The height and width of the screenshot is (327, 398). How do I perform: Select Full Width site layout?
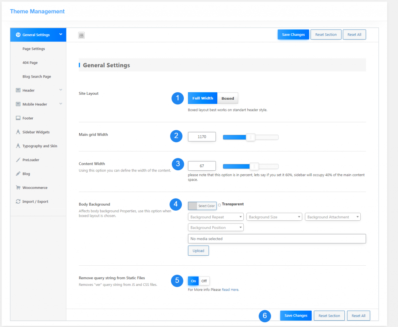pyautogui.click(x=202, y=98)
